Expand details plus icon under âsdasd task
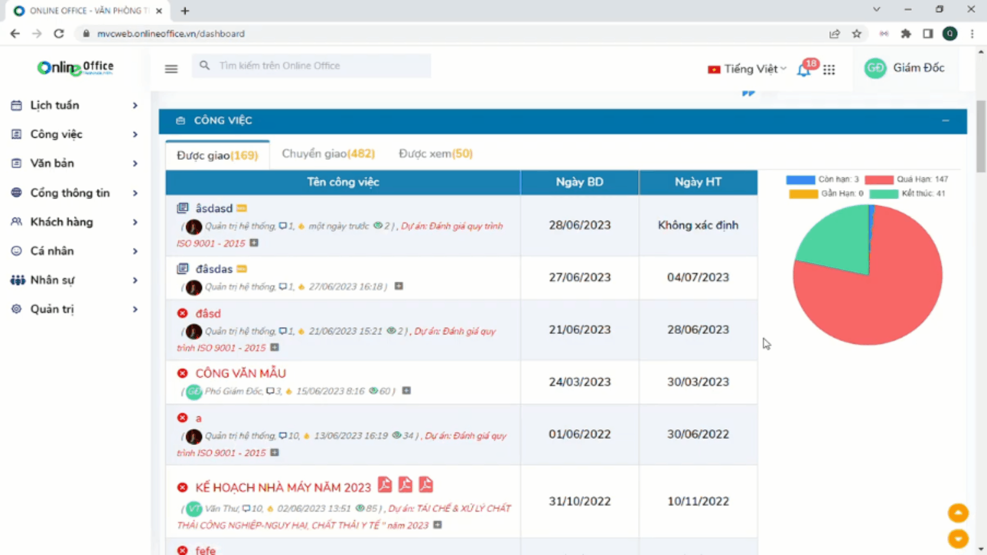The height and width of the screenshot is (555, 987). pyautogui.click(x=254, y=243)
